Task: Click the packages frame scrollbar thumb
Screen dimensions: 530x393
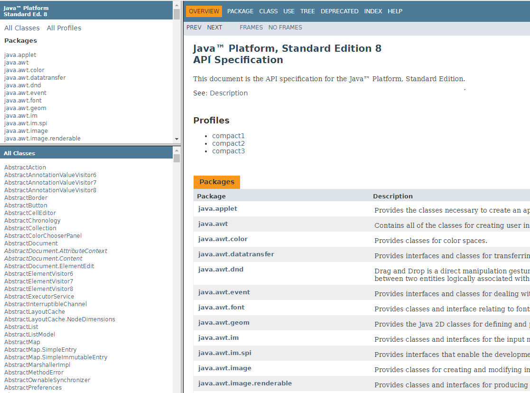Action: pos(177,14)
